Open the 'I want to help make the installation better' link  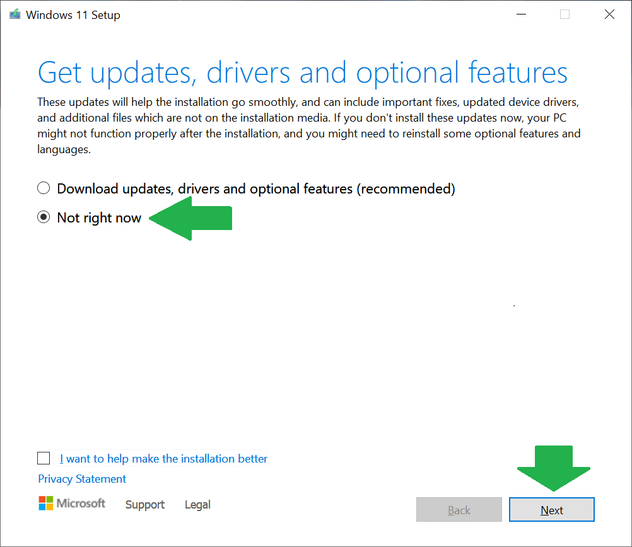163,458
